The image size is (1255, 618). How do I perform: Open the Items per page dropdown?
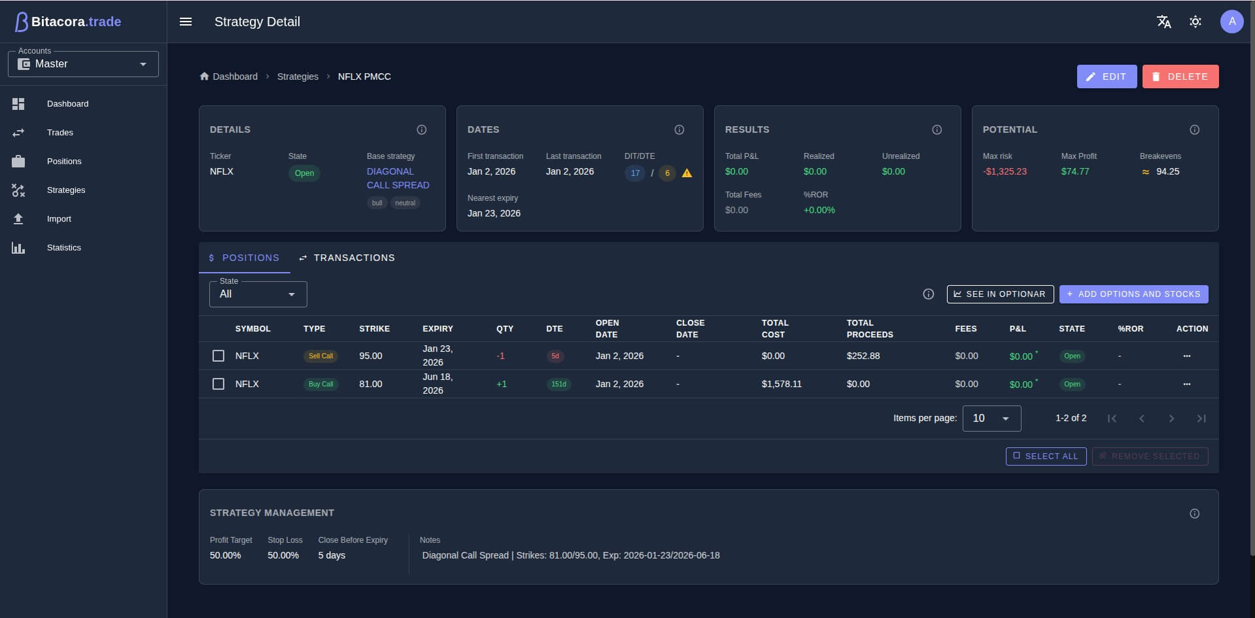(991, 418)
